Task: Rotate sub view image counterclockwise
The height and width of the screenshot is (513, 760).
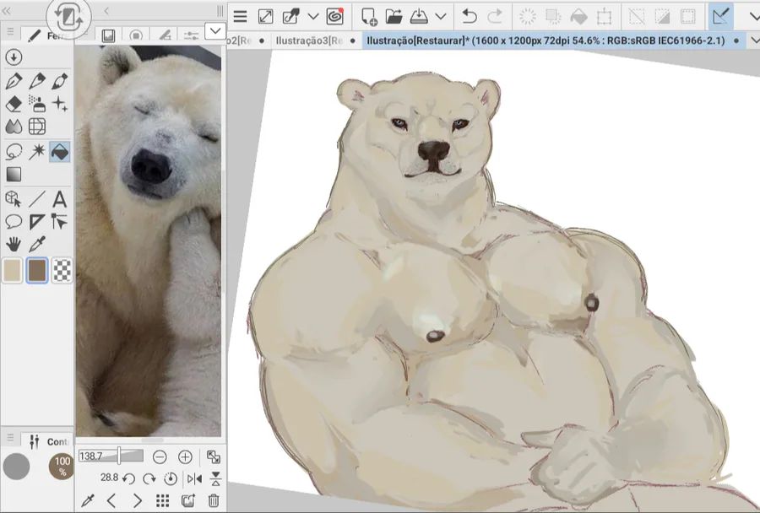Action: pyautogui.click(x=128, y=479)
